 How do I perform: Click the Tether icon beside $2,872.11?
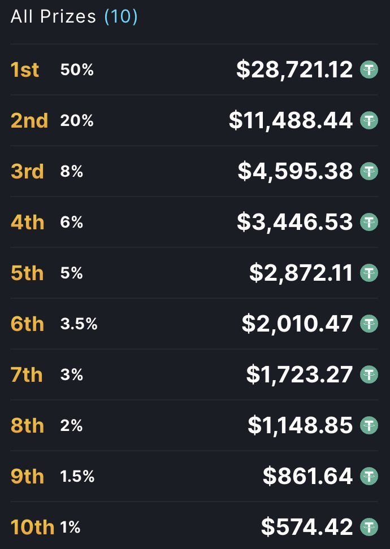pyautogui.click(x=369, y=273)
